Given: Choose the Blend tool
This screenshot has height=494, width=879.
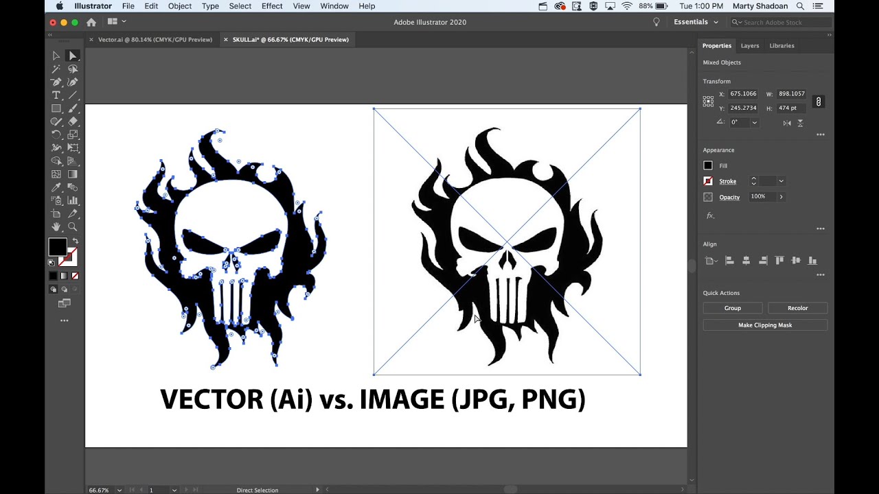Looking at the screenshot, I should click(x=73, y=187).
